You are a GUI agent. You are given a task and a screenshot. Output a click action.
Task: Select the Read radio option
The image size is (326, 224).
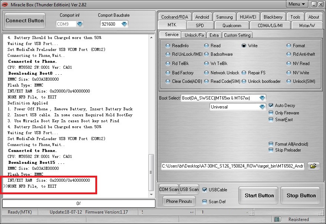(x=206, y=46)
